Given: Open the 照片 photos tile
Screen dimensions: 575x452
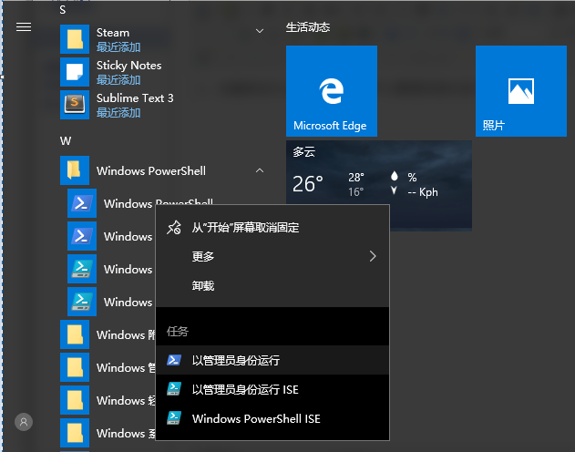Looking at the screenshot, I should (x=521, y=91).
